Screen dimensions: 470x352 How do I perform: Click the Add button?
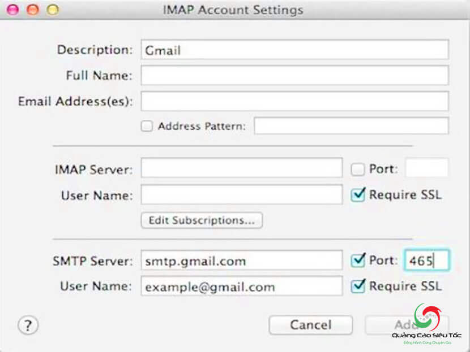click(x=407, y=325)
